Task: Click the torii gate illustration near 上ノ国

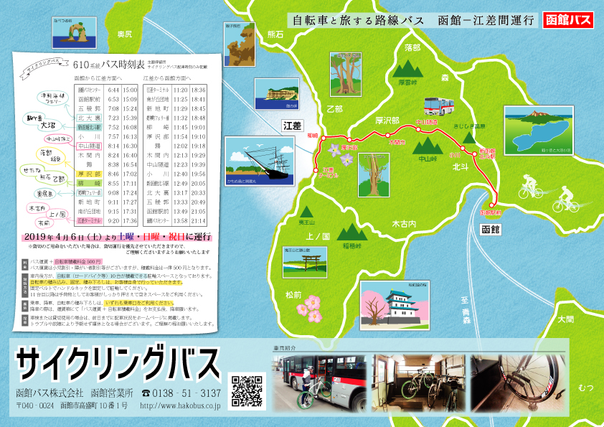Action: tap(305, 262)
